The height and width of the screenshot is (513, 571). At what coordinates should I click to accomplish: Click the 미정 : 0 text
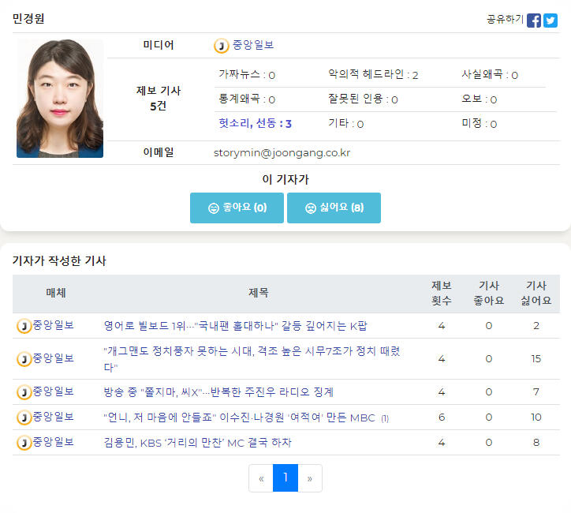pyautogui.click(x=480, y=123)
